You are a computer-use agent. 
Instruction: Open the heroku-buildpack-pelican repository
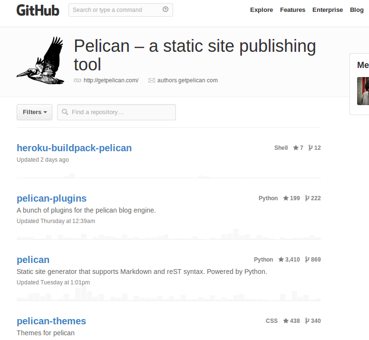click(74, 148)
